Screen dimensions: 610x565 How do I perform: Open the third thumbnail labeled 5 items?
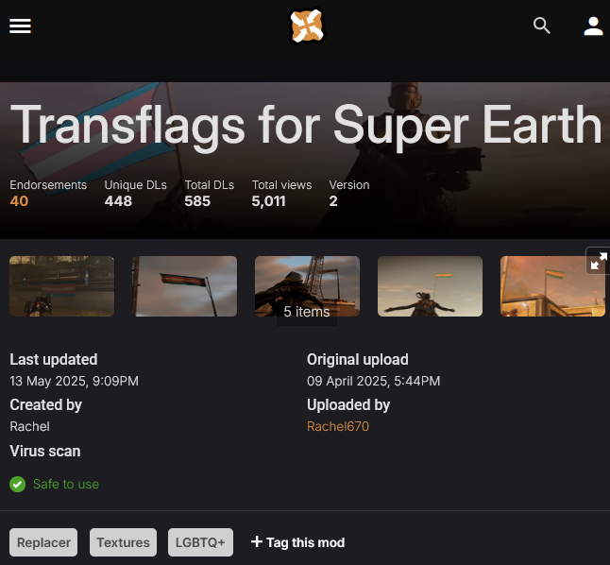[307, 286]
